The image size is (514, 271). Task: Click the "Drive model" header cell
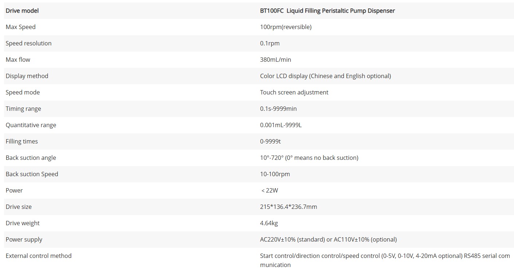pos(22,11)
